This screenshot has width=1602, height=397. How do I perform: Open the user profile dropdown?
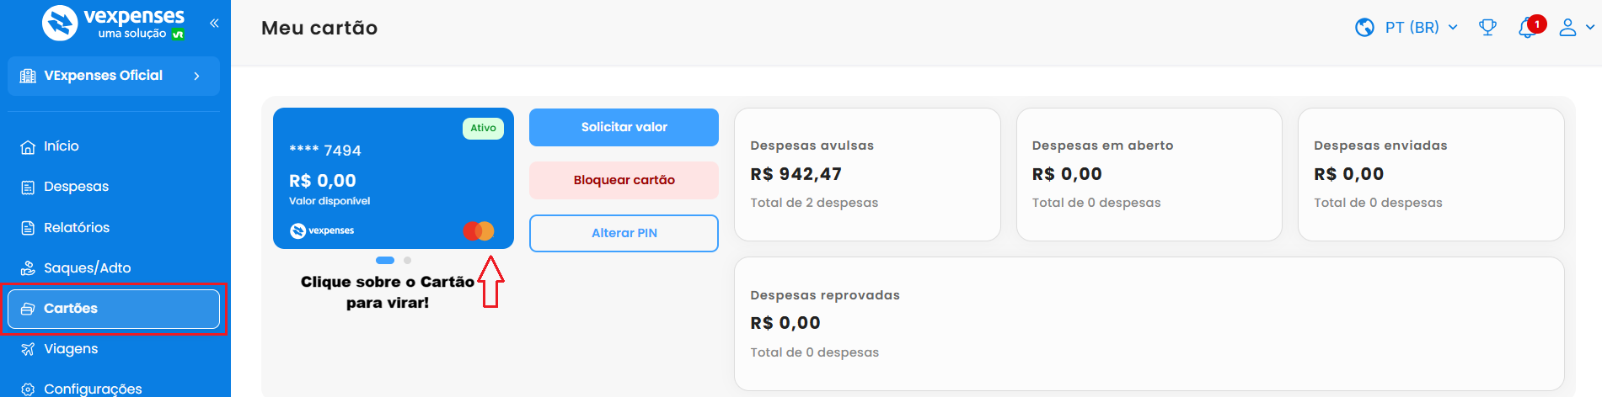[x=1574, y=28]
